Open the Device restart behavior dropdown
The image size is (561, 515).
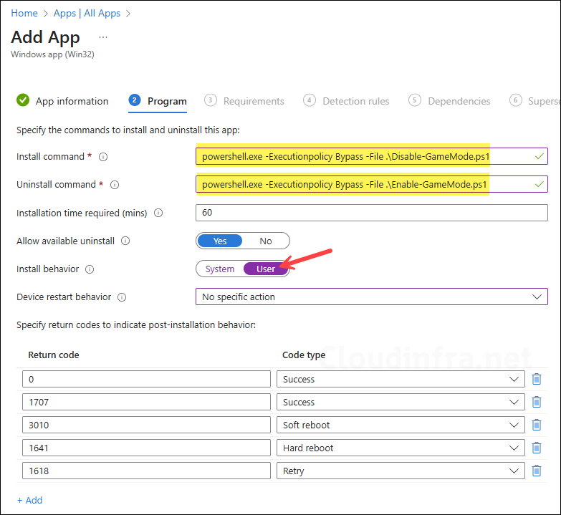coord(371,297)
